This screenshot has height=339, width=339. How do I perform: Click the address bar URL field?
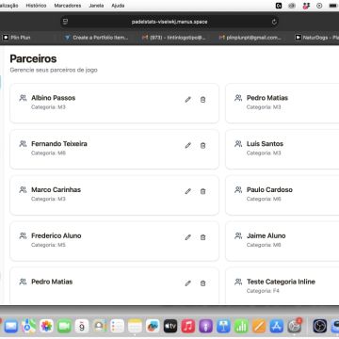pyautogui.click(x=169, y=22)
